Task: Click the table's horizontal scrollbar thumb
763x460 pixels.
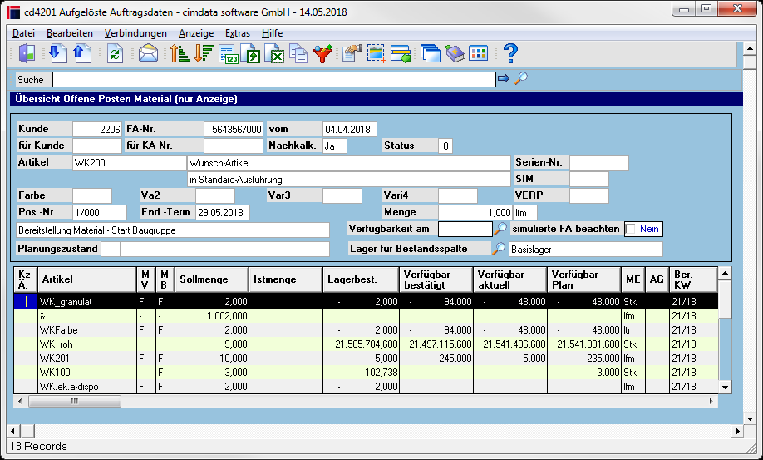Action: pos(75,402)
